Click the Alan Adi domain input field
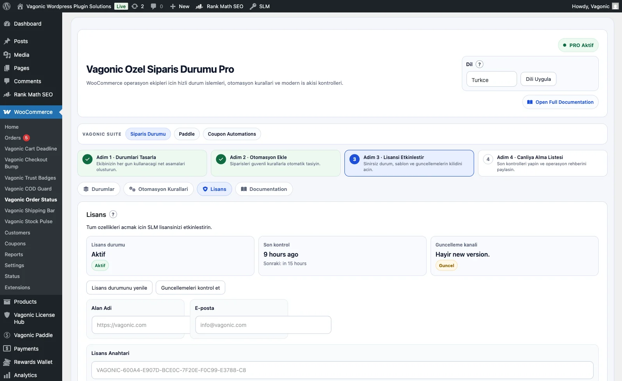The image size is (622, 381). tap(141, 325)
